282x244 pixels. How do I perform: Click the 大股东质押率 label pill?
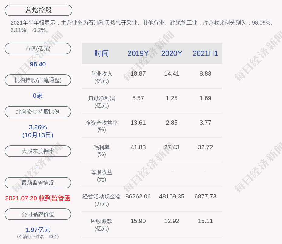coord(38,151)
